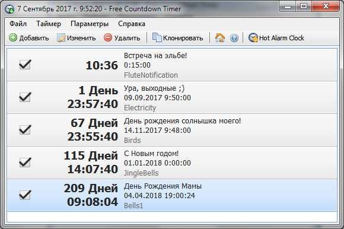Image resolution: width=344 pixels, height=229 pixels.
Task: Toggle checkbox for Ура, выходные timer
Action: click(25, 97)
